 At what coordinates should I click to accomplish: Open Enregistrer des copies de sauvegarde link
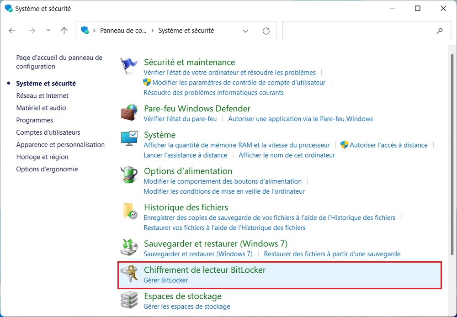click(270, 217)
